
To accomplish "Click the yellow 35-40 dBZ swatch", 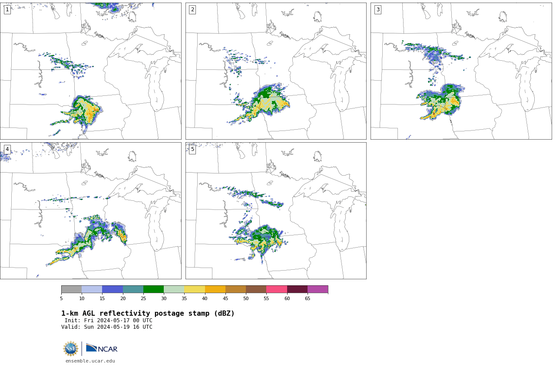I will [x=195, y=289].
